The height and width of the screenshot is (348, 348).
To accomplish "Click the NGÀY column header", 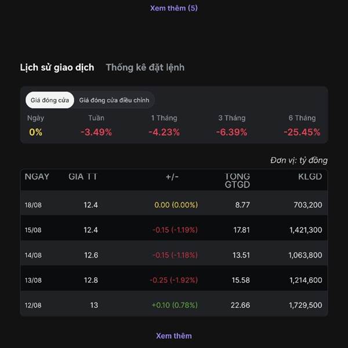I will pos(37,177).
